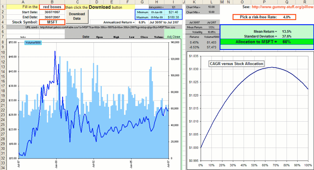Select the Stock Symbol MSFT input box
Viewport: 314px width, 170px height.
(52, 22)
